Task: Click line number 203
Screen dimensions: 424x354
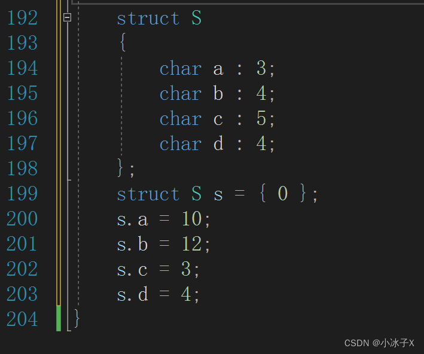Action: click(x=22, y=294)
